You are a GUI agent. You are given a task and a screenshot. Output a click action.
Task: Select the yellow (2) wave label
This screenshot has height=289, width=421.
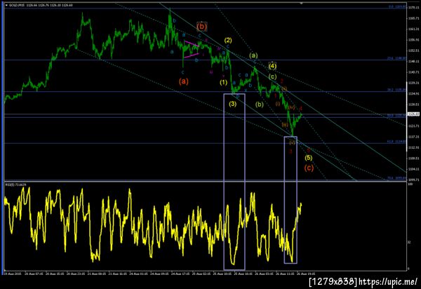228,40
